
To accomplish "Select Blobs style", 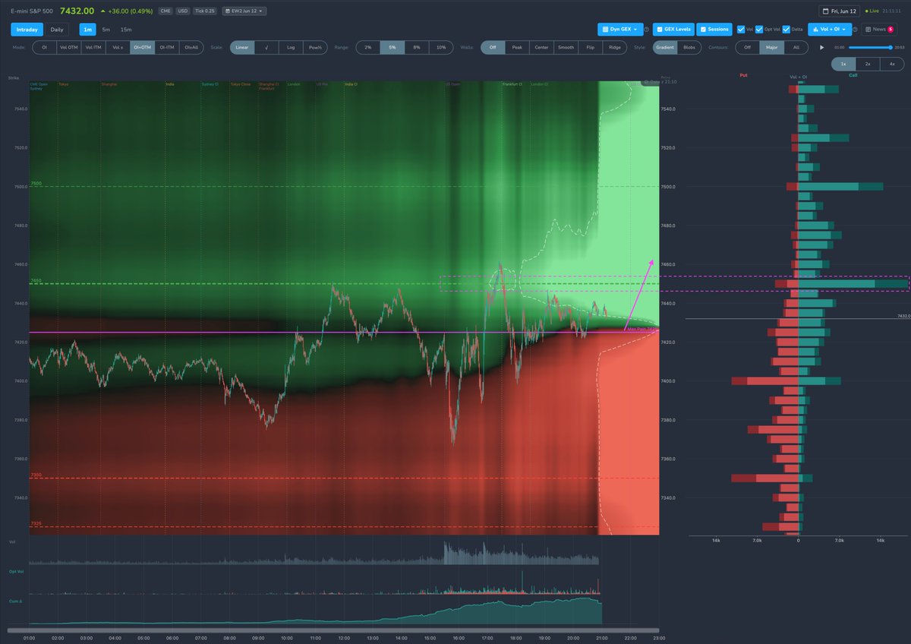I will pyautogui.click(x=689, y=47).
